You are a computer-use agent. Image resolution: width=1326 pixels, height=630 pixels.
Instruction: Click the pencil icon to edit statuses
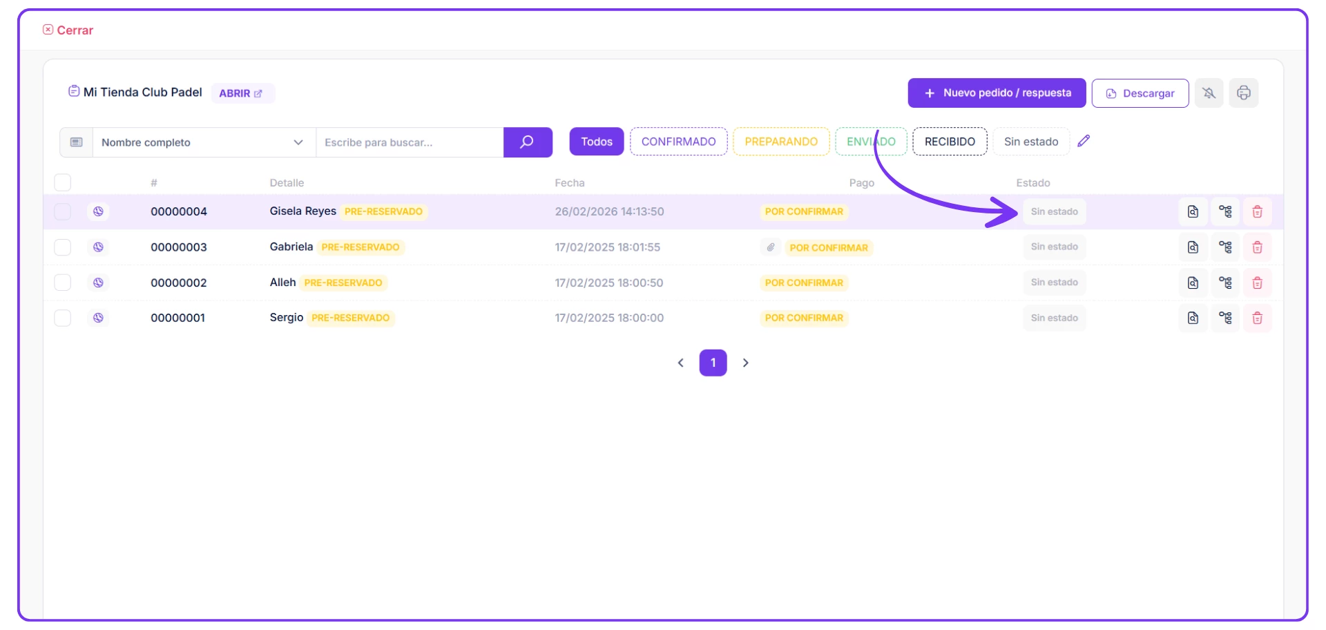pyautogui.click(x=1084, y=141)
